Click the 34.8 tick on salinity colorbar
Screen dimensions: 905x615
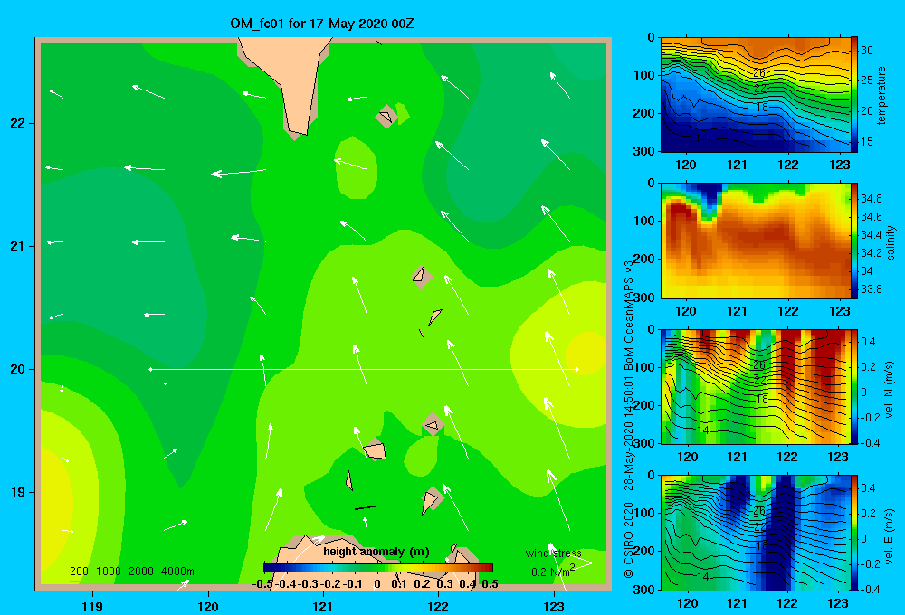[871, 198]
